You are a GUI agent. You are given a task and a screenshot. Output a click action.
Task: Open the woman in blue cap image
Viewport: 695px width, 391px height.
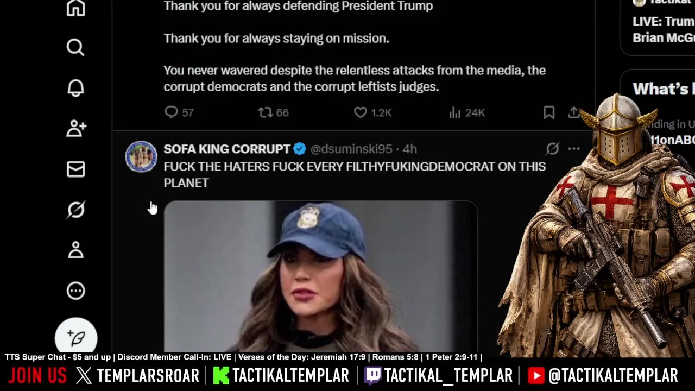(320, 276)
